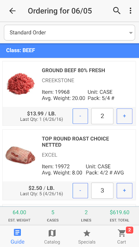Edit the Ground Beef quantity field
Image resolution: width=139 pixels, height=247 pixels.
tap(102, 116)
